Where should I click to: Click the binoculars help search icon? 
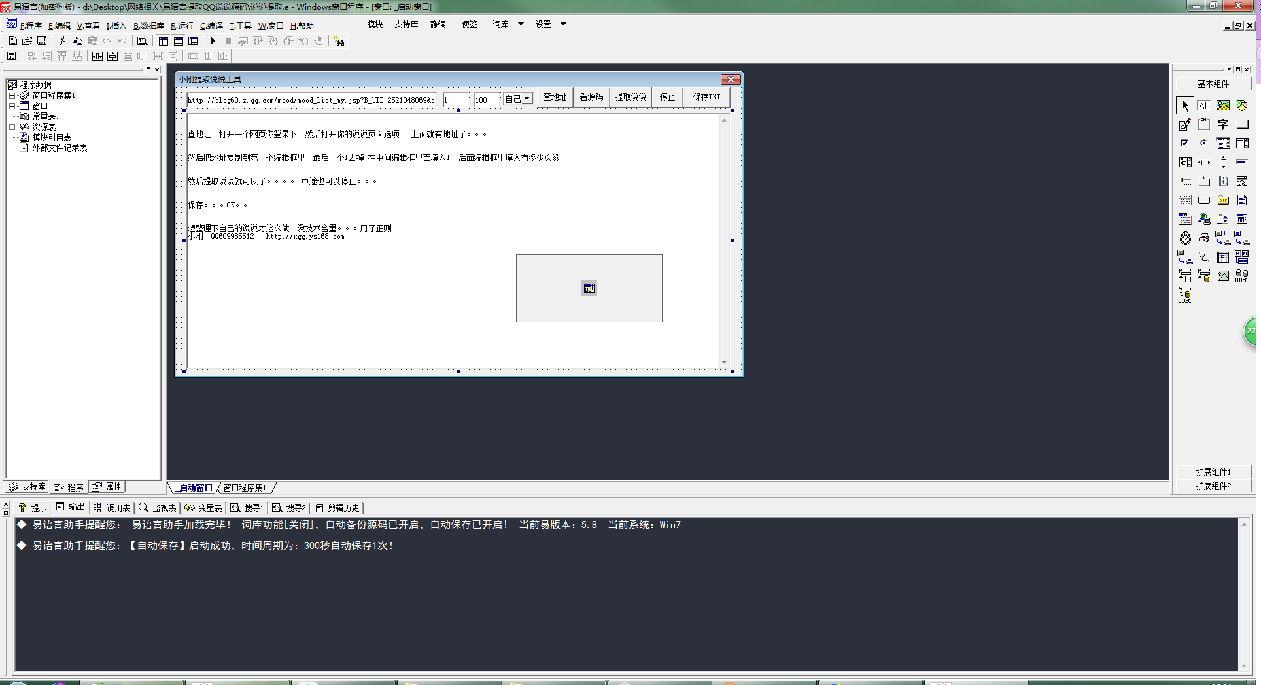click(x=339, y=41)
